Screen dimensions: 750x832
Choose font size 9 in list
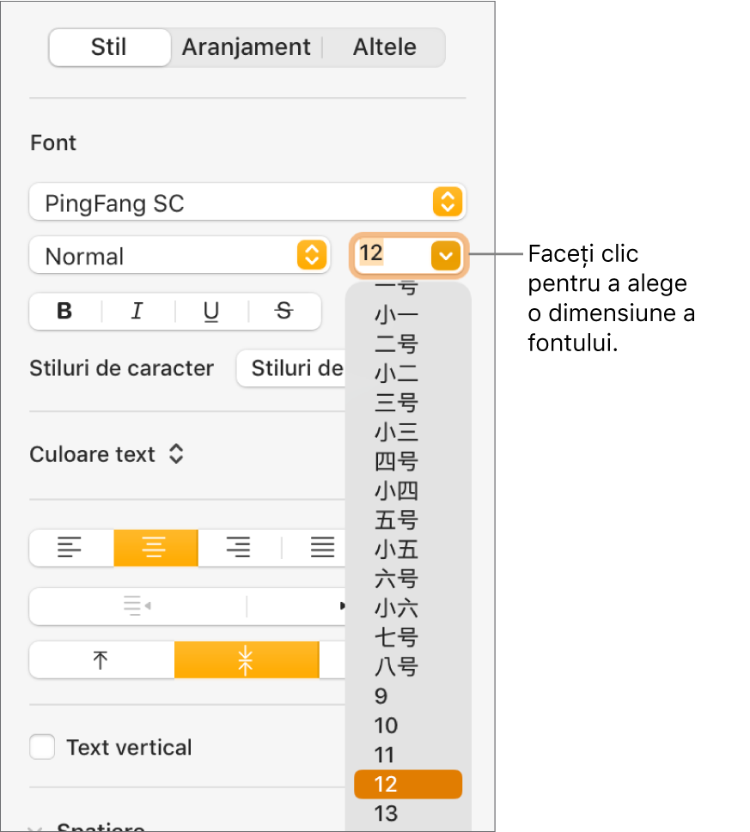click(407, 696)
